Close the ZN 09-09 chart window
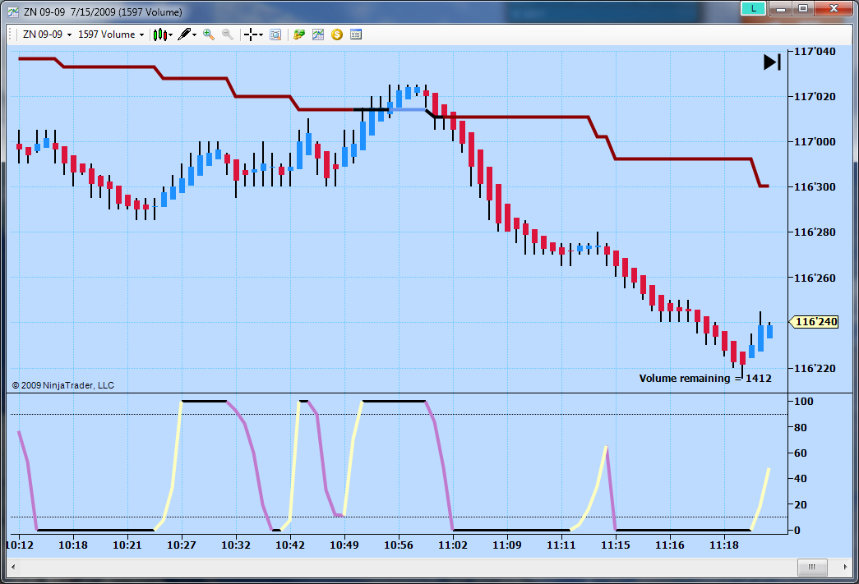Viewport: 859px width, 584px height. tap(834, 8)
